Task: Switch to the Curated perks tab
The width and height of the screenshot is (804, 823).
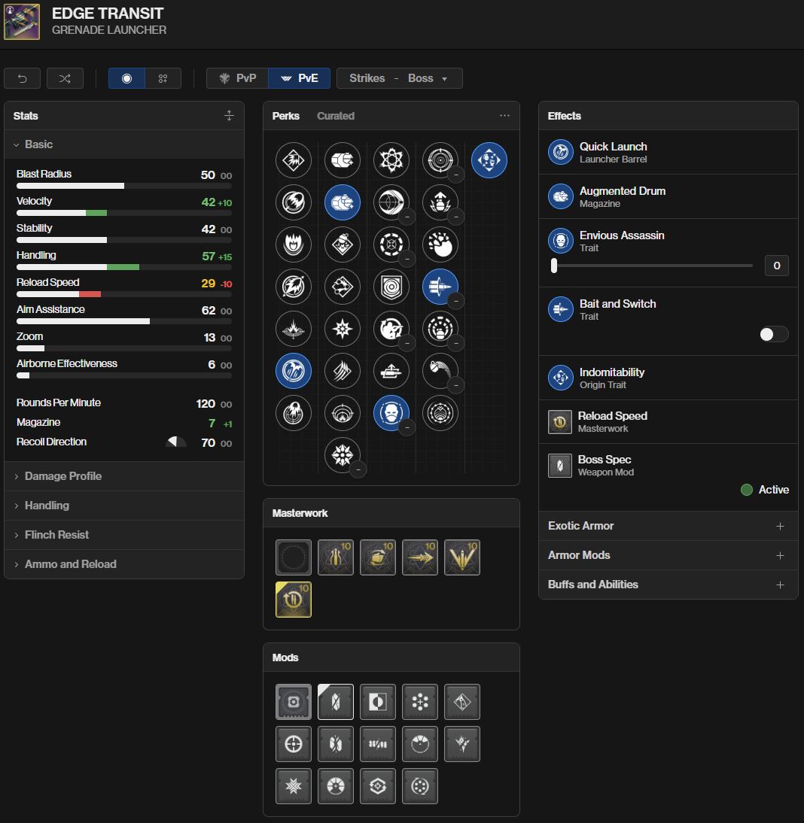Action: tap(336, 116)
